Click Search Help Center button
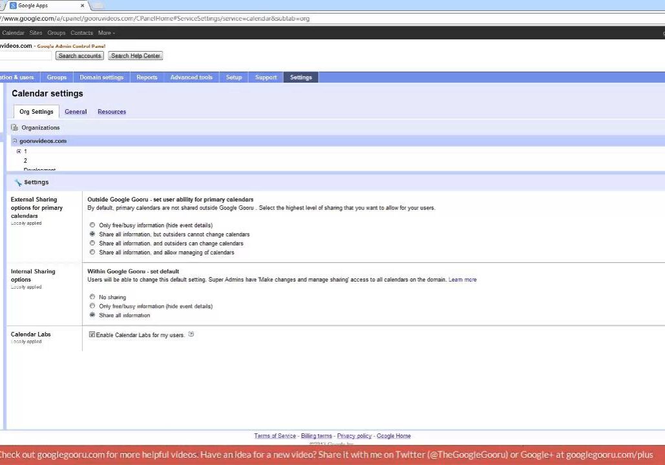The width and height of the screenshot is (665, 465). coord(136,56)
